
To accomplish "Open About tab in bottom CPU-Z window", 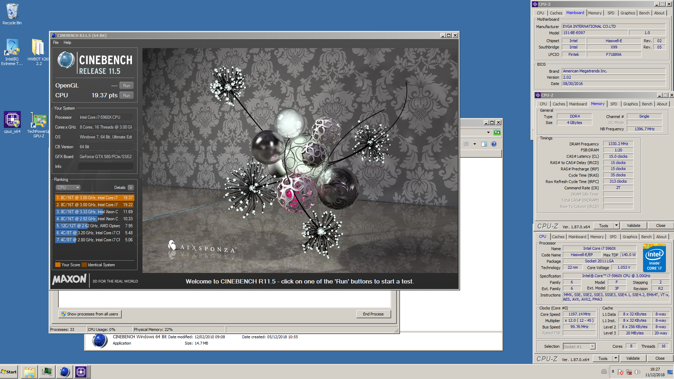I will [661, 237].
